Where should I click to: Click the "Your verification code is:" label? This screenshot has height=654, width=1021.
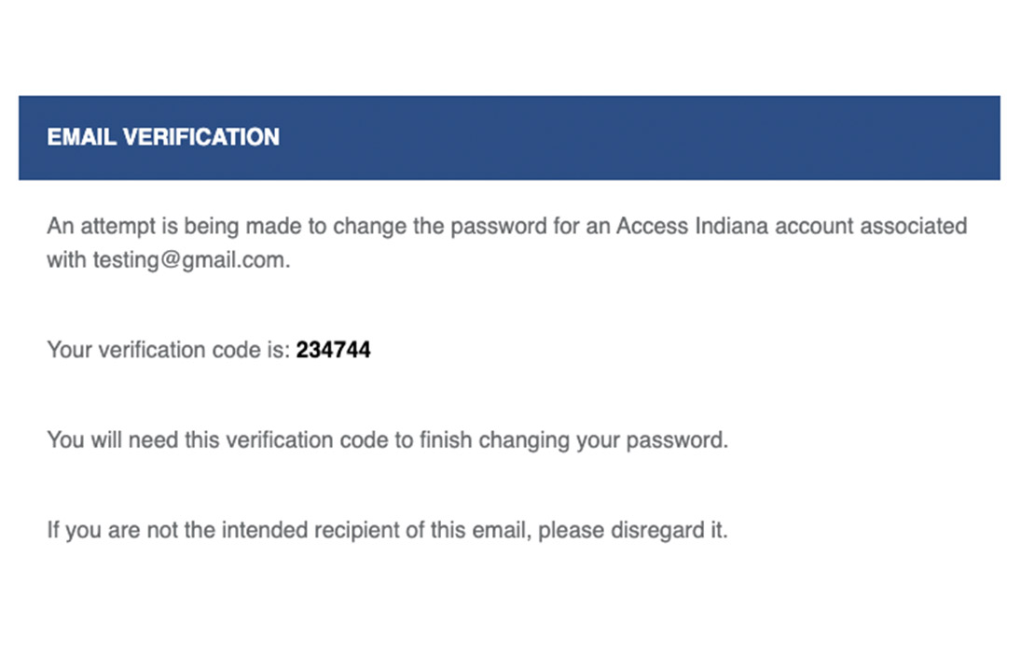click(168, 351)
